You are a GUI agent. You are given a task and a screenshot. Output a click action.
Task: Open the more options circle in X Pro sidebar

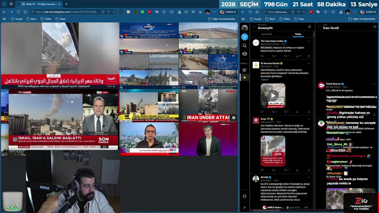click(245, 196)
